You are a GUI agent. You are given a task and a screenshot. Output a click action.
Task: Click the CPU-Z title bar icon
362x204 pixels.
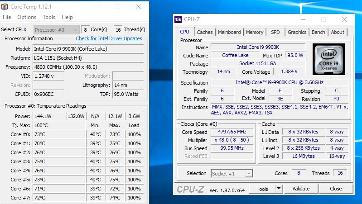[x=178, y=19]
